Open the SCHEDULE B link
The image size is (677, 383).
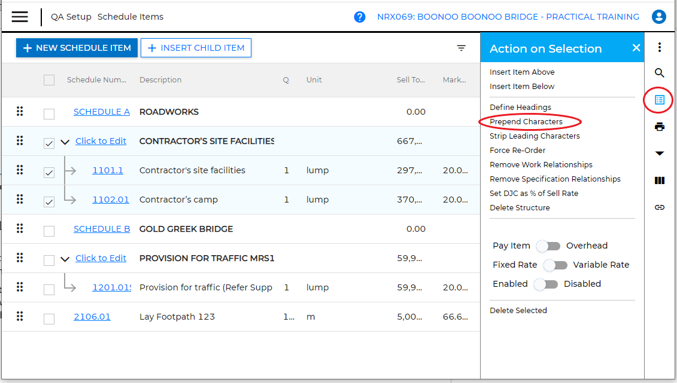(102, 229)
